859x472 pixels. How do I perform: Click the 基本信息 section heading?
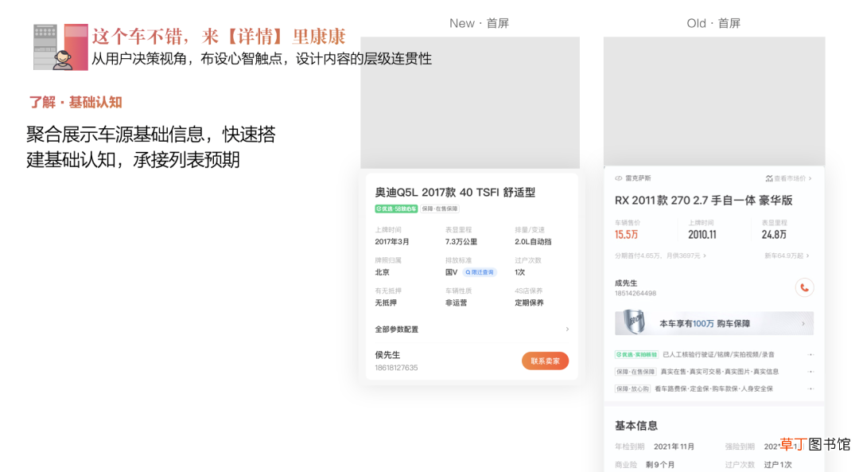click(636, 426)
